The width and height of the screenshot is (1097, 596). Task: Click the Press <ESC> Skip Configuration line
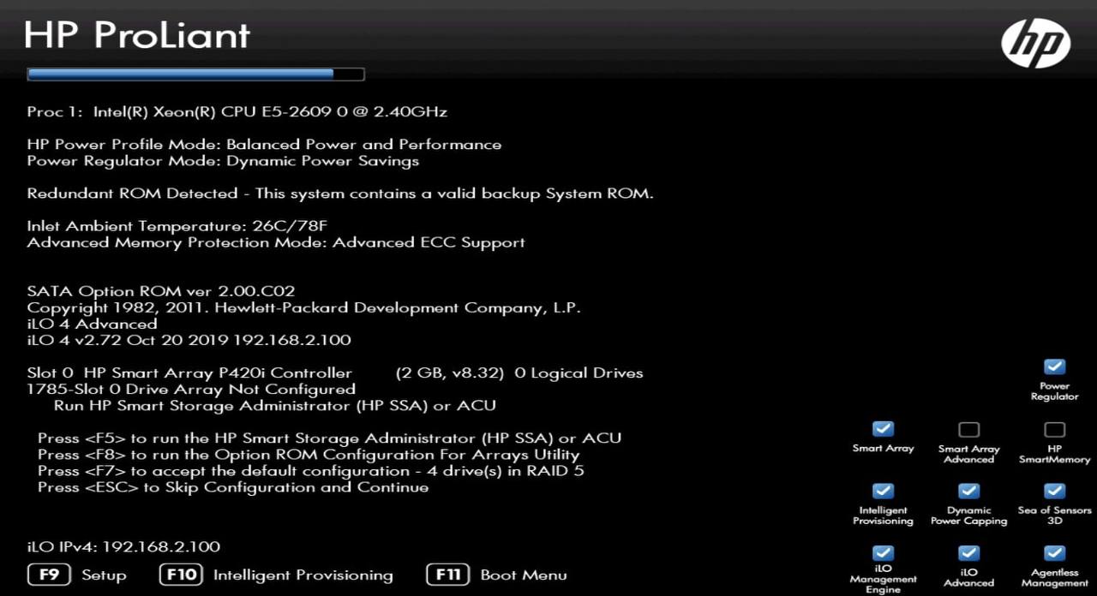(x=233, y=487)
